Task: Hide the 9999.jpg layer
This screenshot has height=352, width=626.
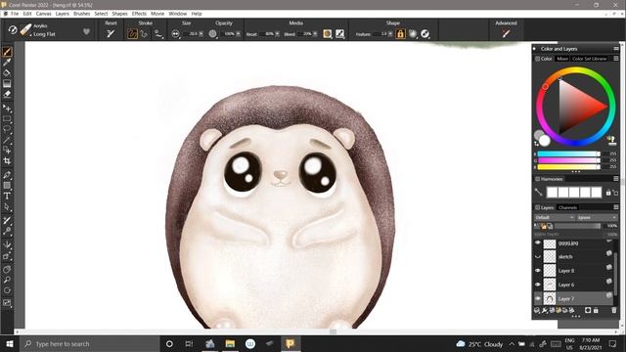Action: click(x=538, y=242)
